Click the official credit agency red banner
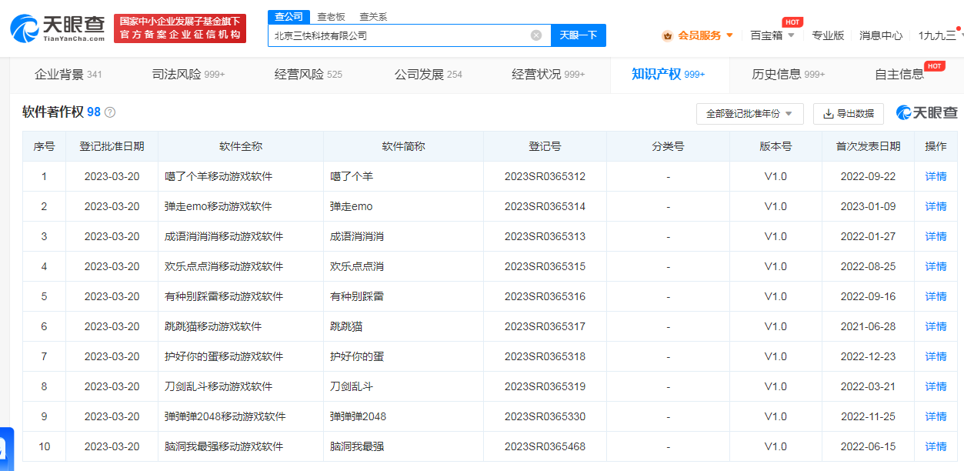 (x=180, y=28)
